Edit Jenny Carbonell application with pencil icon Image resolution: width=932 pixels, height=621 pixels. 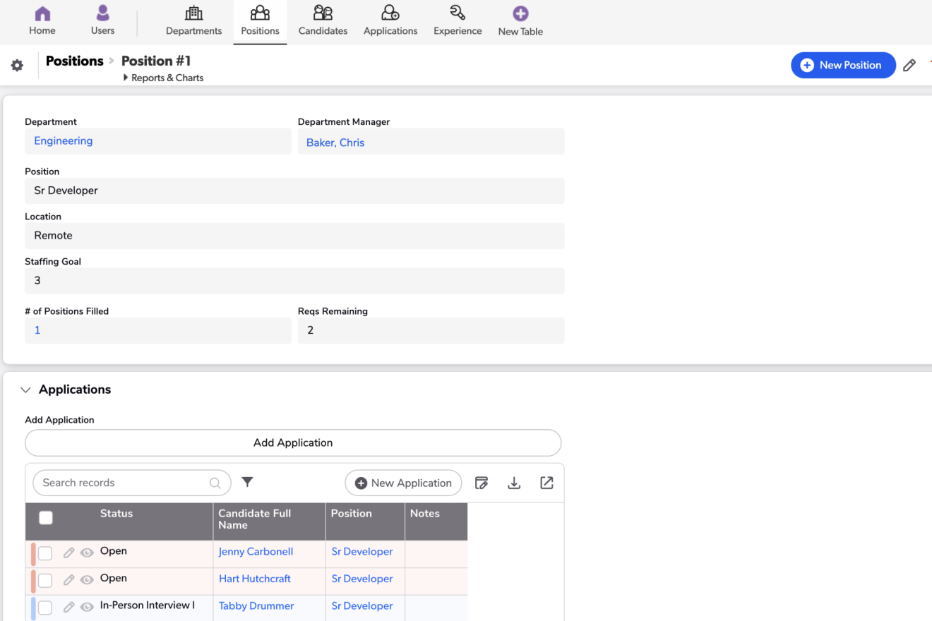coord(68,553)
